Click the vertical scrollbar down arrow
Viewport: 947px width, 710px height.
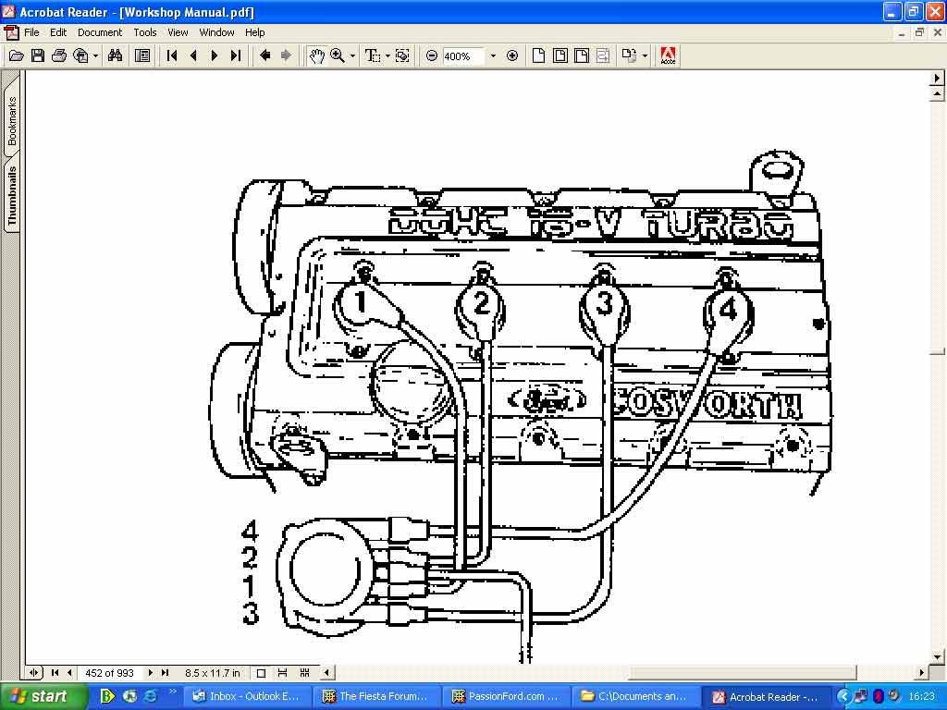point(937,657)
